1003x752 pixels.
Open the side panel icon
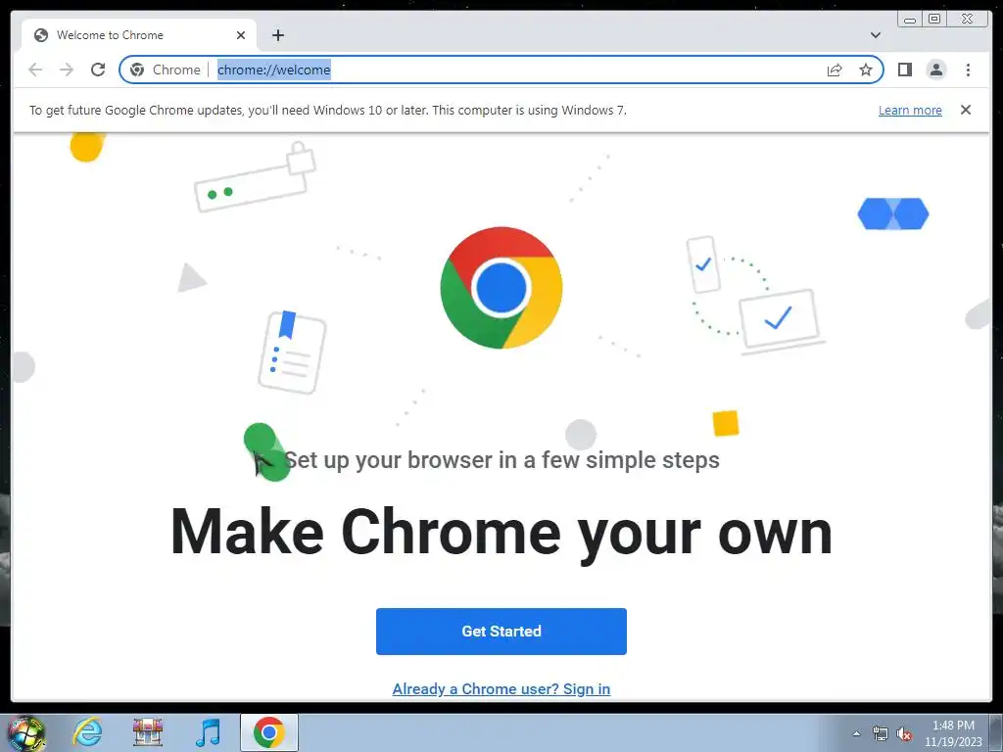coord(904,70)
